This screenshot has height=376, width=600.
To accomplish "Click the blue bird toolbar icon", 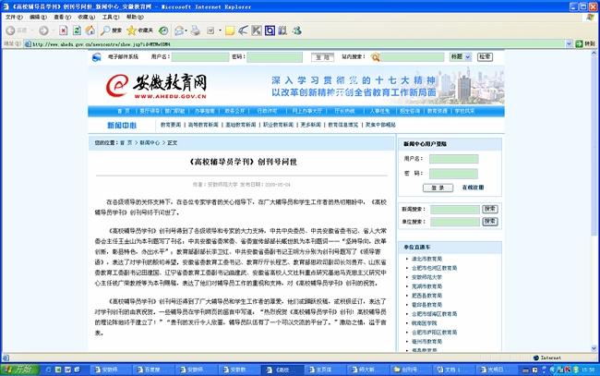I will [x=243, y=30].
